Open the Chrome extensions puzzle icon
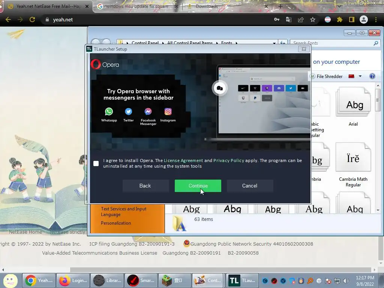Image resolution: width=384 pixels, height=288 pixels. (340, 19)
